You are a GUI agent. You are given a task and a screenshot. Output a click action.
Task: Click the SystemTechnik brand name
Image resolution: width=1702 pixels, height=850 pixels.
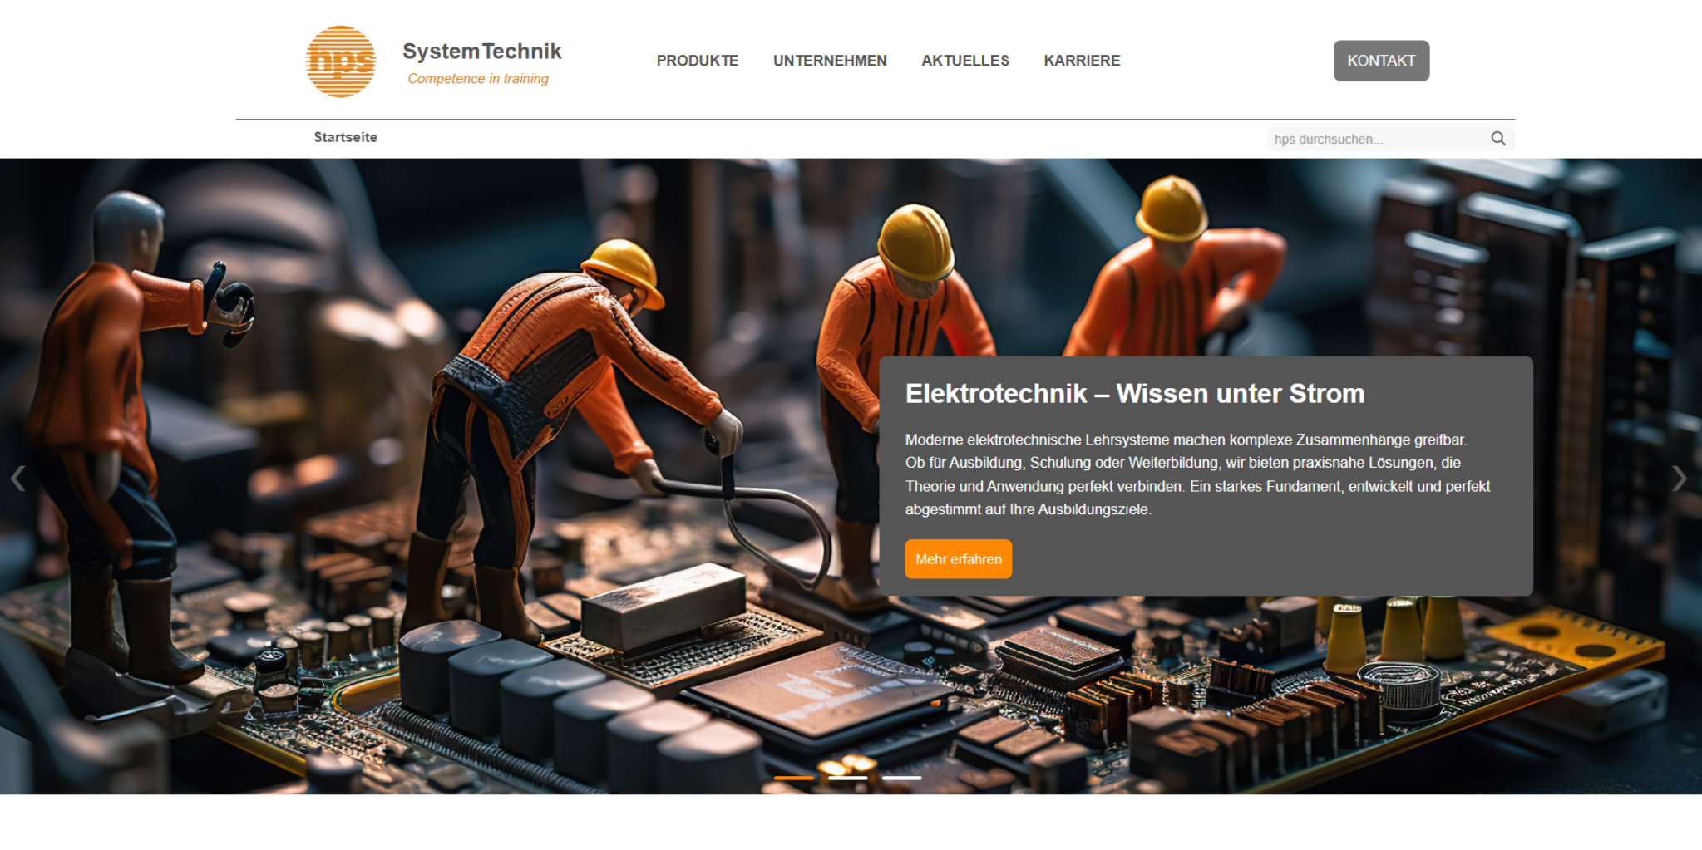[481, 52]
